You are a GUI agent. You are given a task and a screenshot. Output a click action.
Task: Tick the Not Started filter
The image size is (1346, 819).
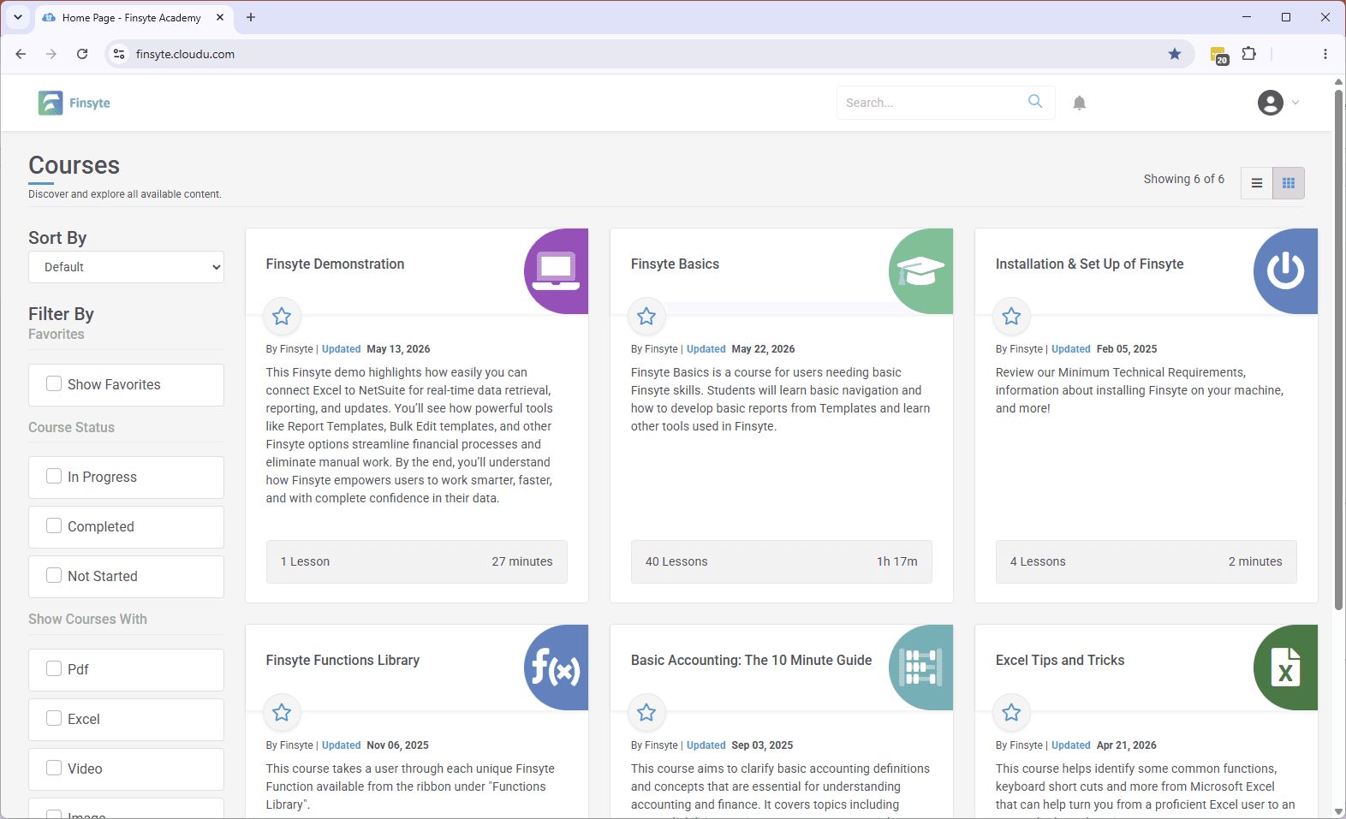coord(54,576)
